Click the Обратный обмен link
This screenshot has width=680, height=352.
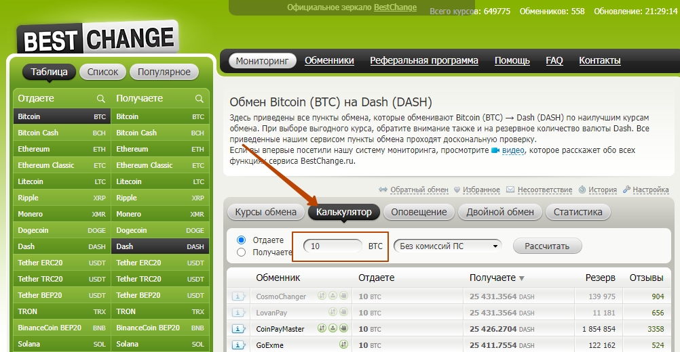tap(419, 190)
